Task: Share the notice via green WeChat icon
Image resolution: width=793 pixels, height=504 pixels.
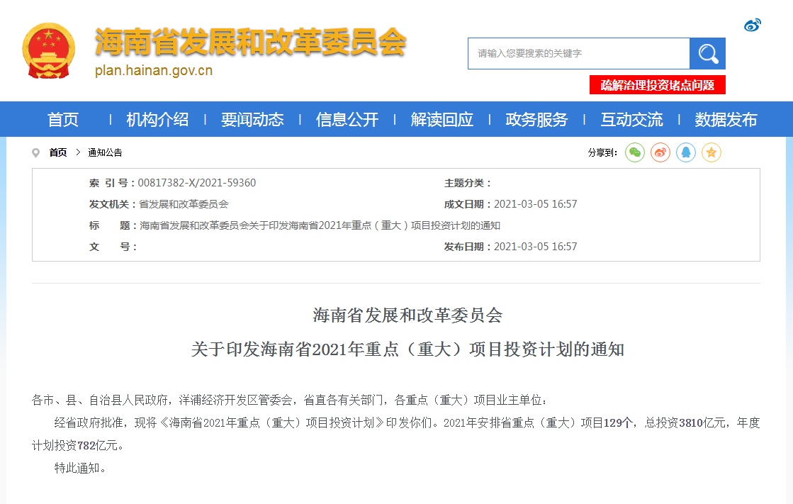Action: pyautogui.click(x=634, y=152)
